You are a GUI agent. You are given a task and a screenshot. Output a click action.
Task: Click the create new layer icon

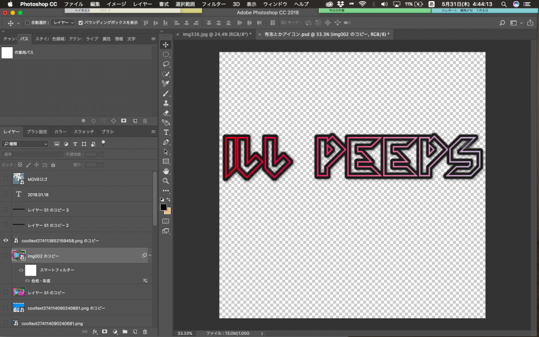tap(135, 332)
